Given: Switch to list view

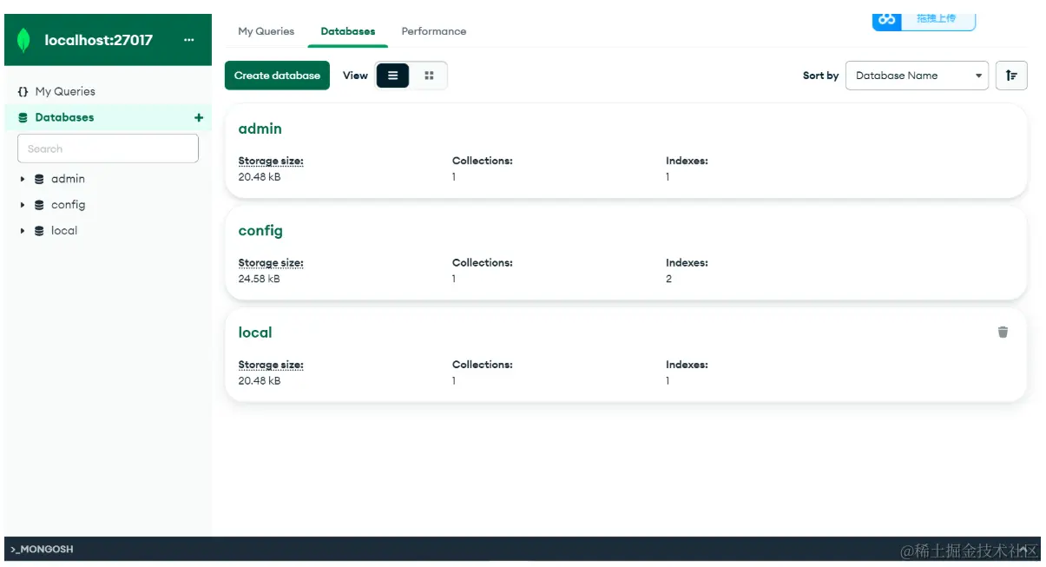Looking at the screenshot, I should [x=392, y=76].
